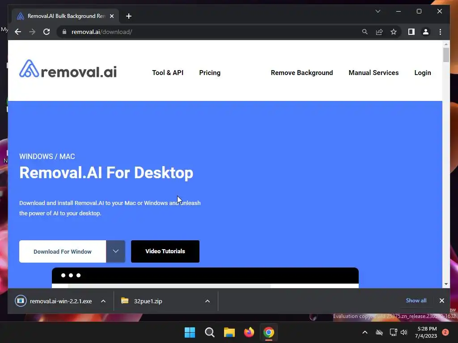The height and width of the screenshot is (343, 458).
Task: Click the cloud sync tray icon
Action: pyautogui.click(x=379, y=332)
